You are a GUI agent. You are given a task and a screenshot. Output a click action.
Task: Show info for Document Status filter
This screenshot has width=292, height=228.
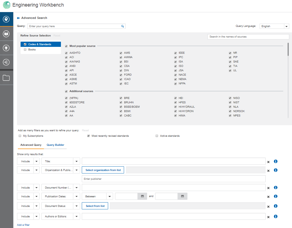pos(276,206)
